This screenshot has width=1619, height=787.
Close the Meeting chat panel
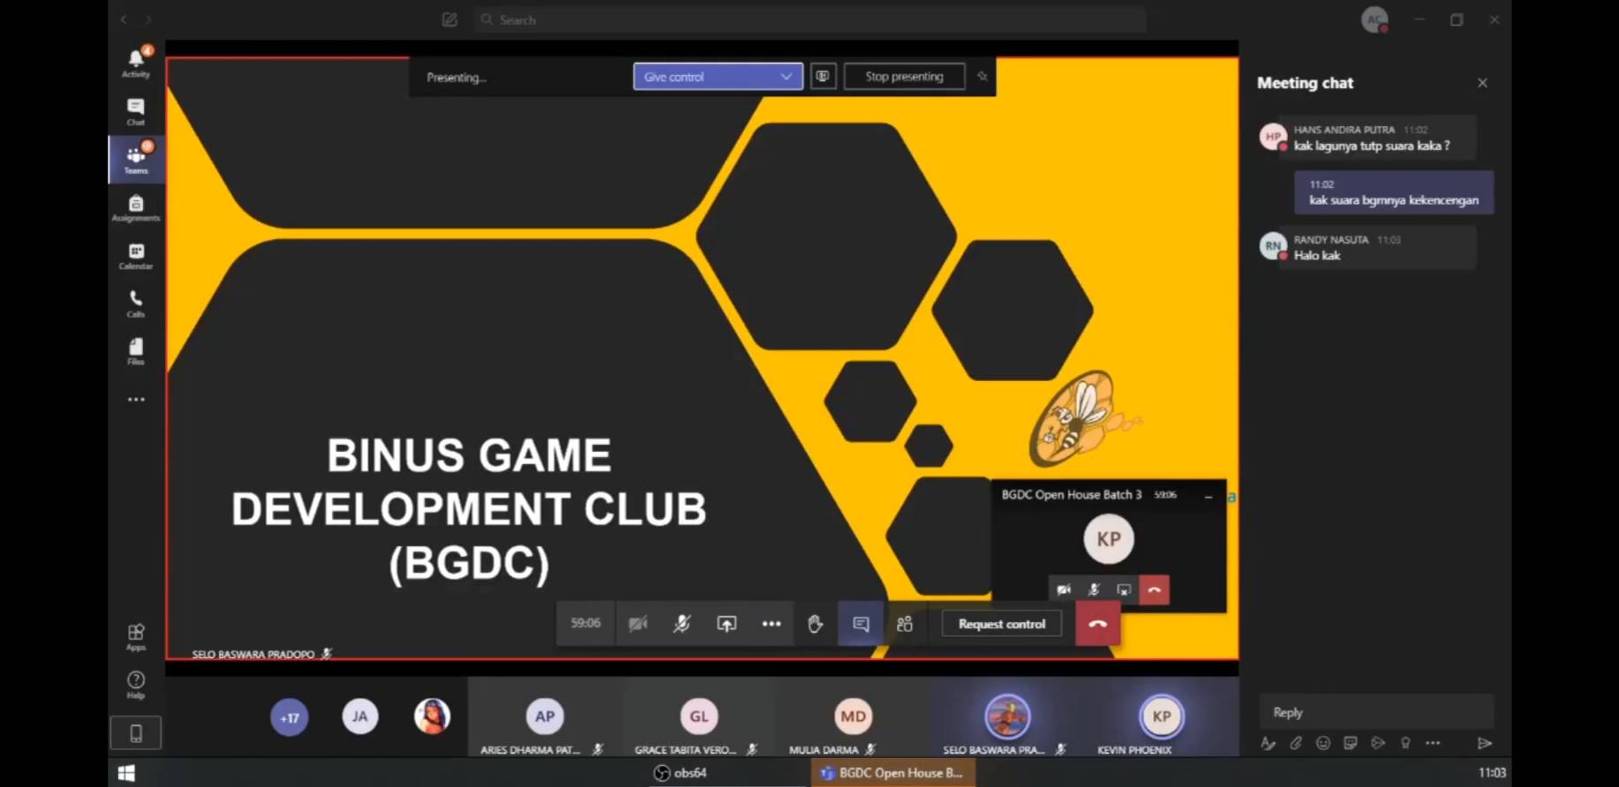(x=1482, y=83)
